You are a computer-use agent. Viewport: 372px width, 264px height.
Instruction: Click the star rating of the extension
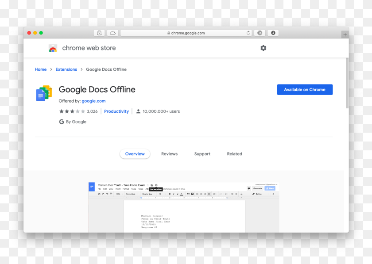[72, 111]
